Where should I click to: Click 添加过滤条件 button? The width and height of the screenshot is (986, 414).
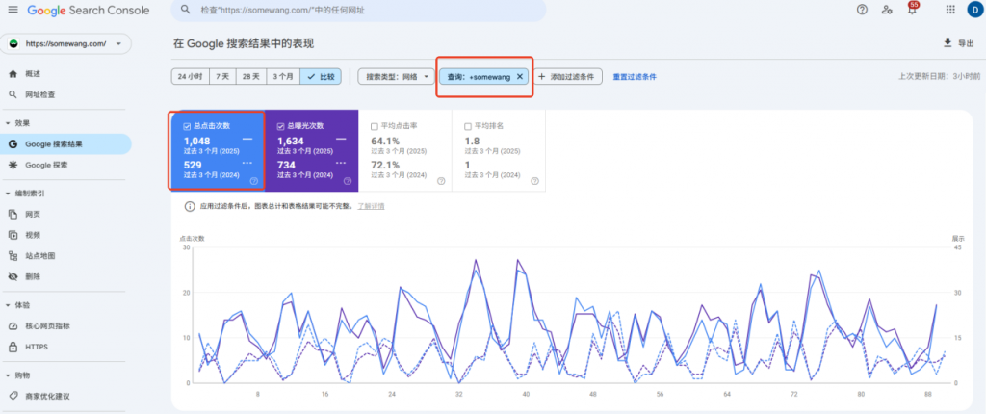[568, 77]
